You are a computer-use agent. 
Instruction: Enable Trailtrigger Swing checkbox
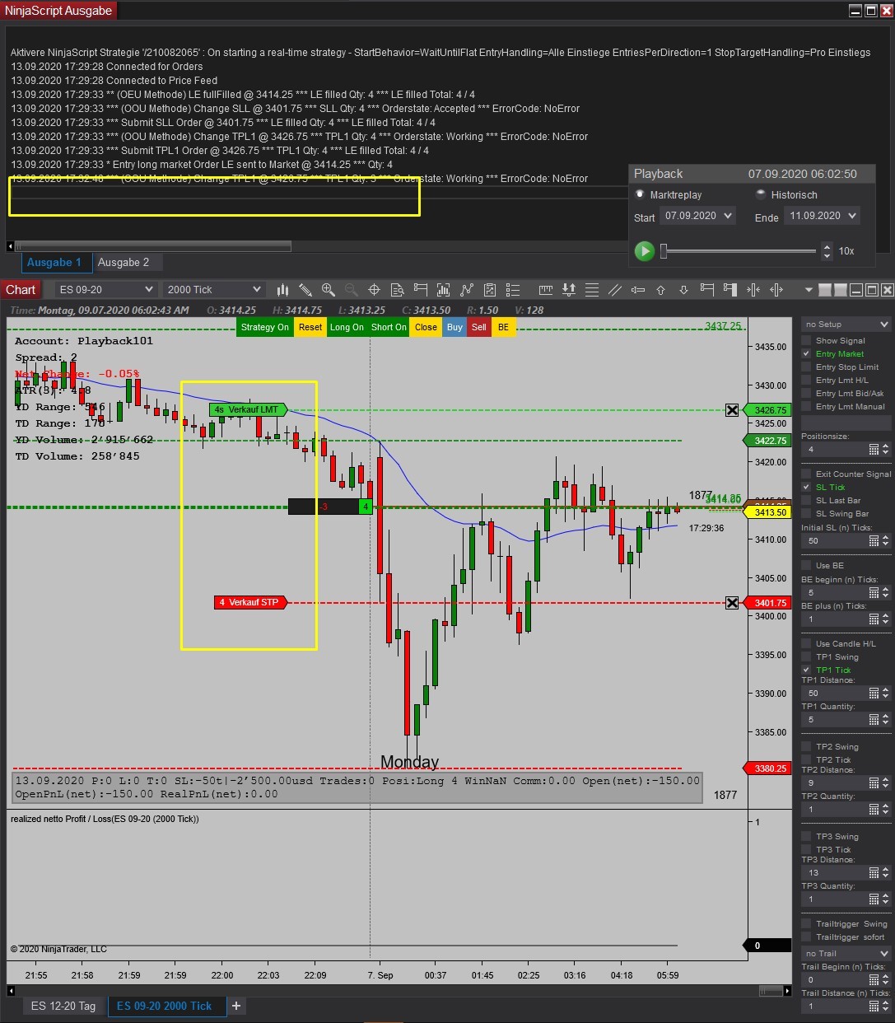pos(806,923)
